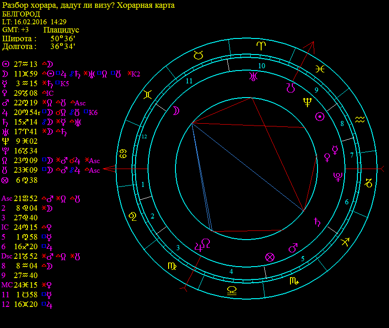This screenshot has width=389, height=328.
Task: Click the Scorpio sign glyph on outer ring
Action: tap(294, 281)
